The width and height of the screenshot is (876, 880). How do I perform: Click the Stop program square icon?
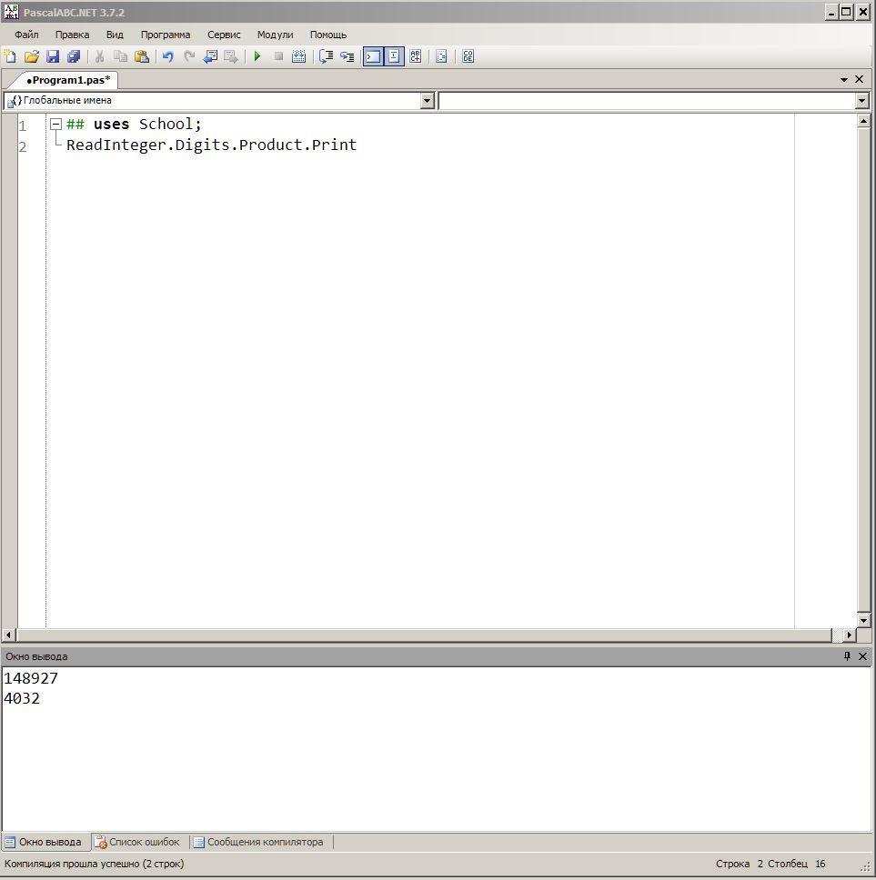tap(278, 56)
